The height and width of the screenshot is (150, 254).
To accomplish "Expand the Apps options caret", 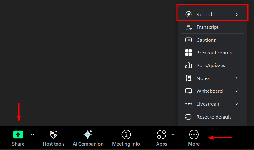I will [x=173, y=134].
